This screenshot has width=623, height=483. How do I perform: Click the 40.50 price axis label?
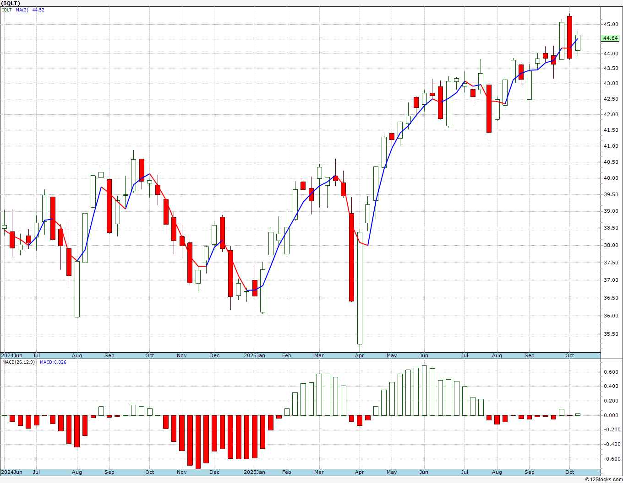pos(611,162)
